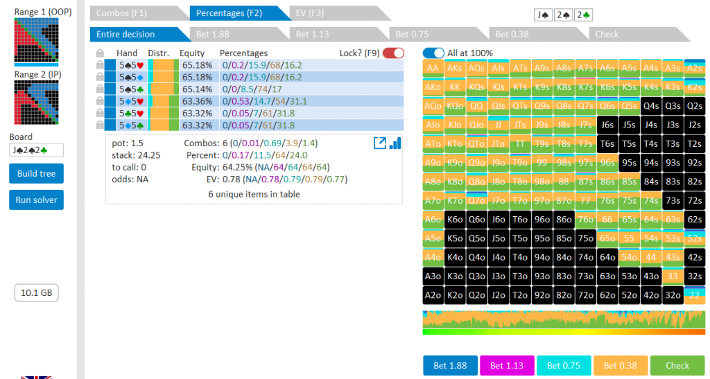Toggle the Lock? (F9) switch

(x=392, y=53)
